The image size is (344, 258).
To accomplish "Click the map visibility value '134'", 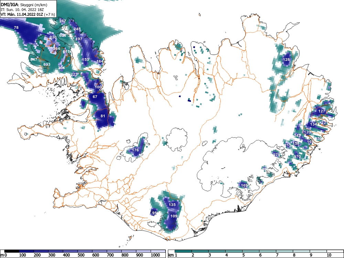I will tap(313, 124).
